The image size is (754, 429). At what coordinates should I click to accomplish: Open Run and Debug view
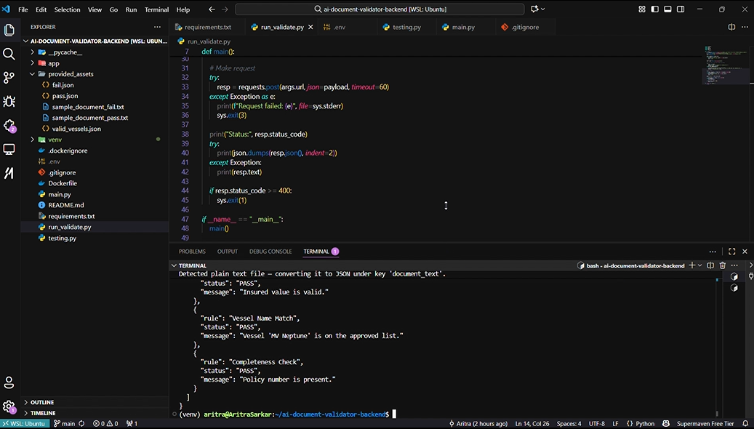coord(9,101)
